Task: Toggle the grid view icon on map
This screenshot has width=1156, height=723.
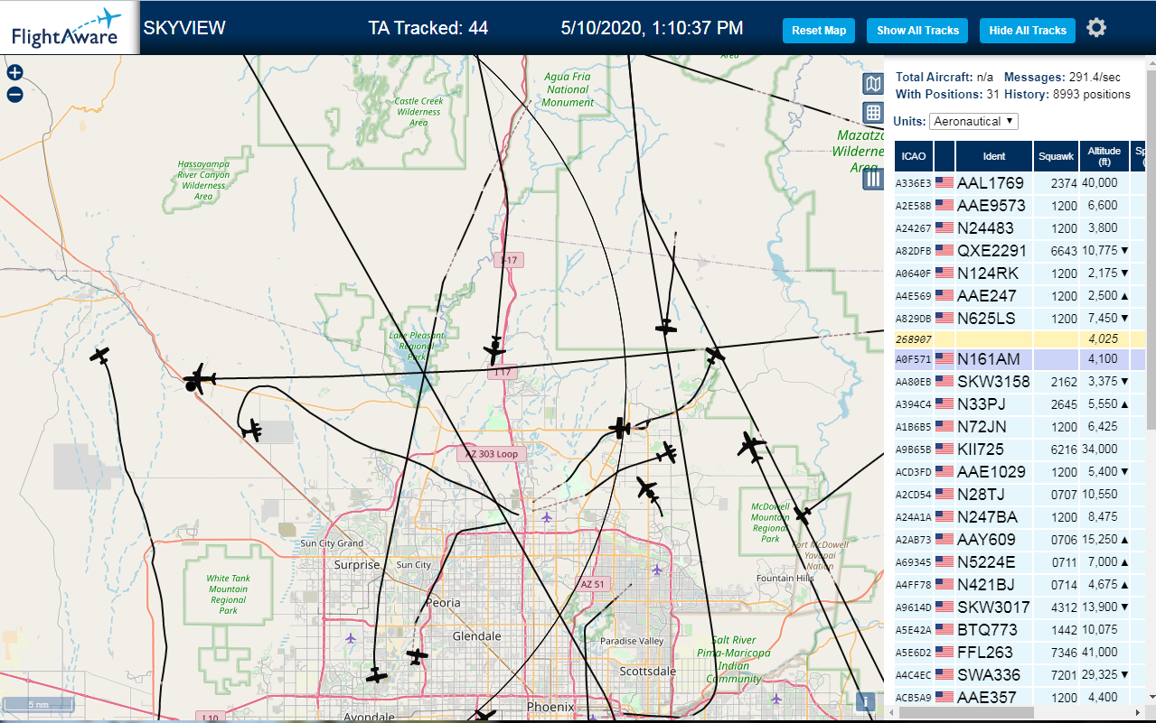Action: pyautogui.click(x=872, y=113)
